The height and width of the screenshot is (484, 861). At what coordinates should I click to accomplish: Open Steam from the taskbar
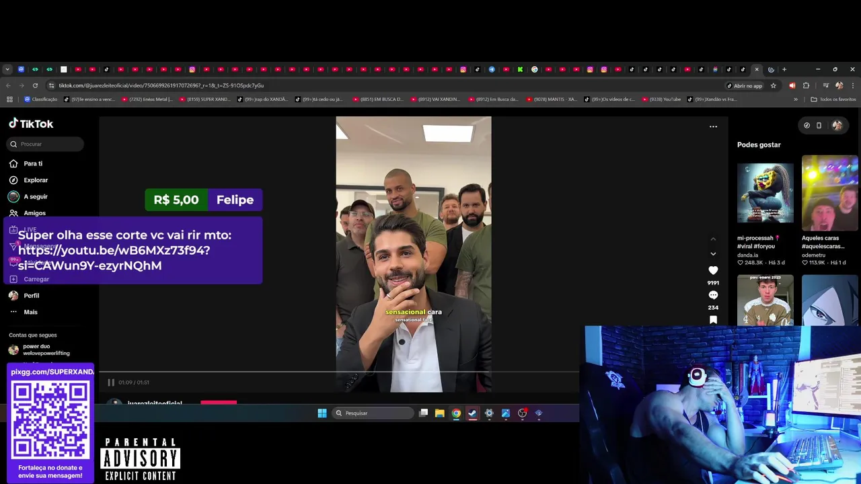472,413
